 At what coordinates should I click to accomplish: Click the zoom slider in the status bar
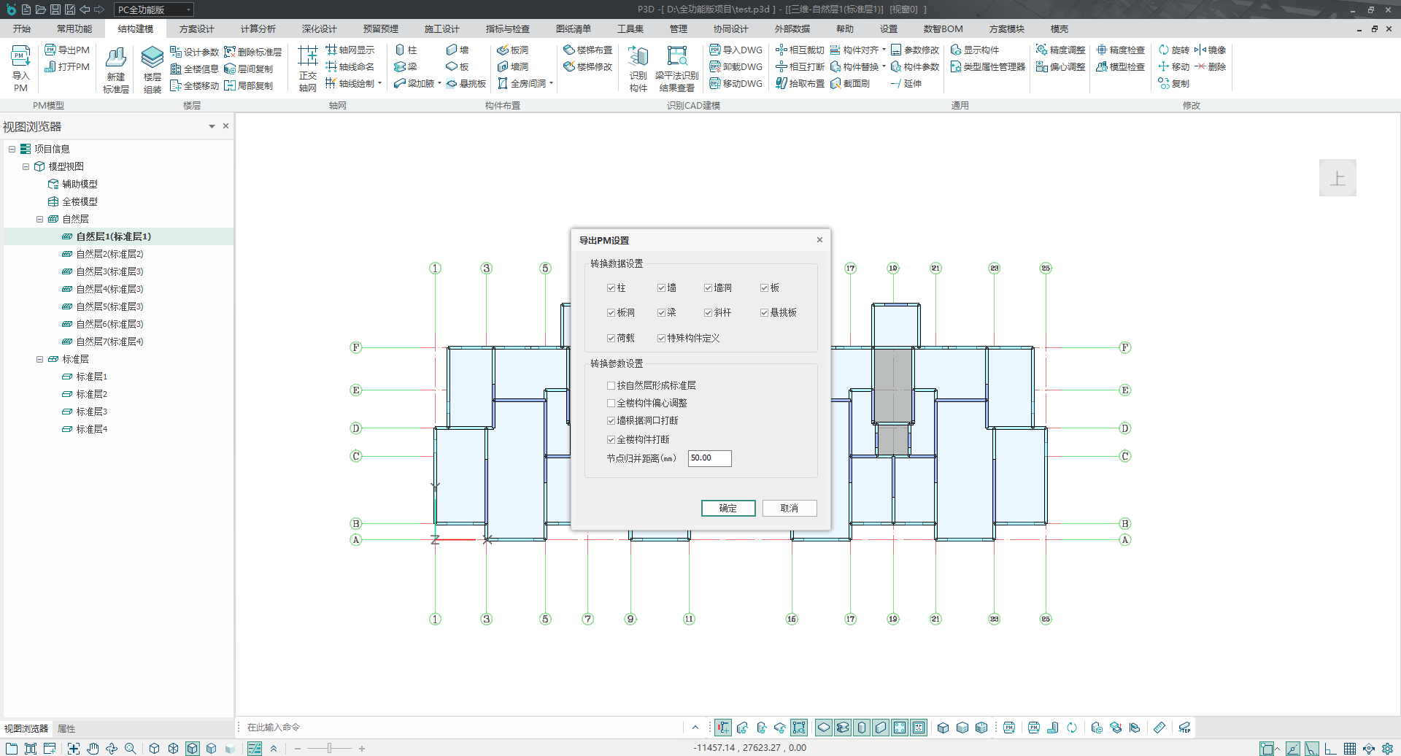click(330, 748)
